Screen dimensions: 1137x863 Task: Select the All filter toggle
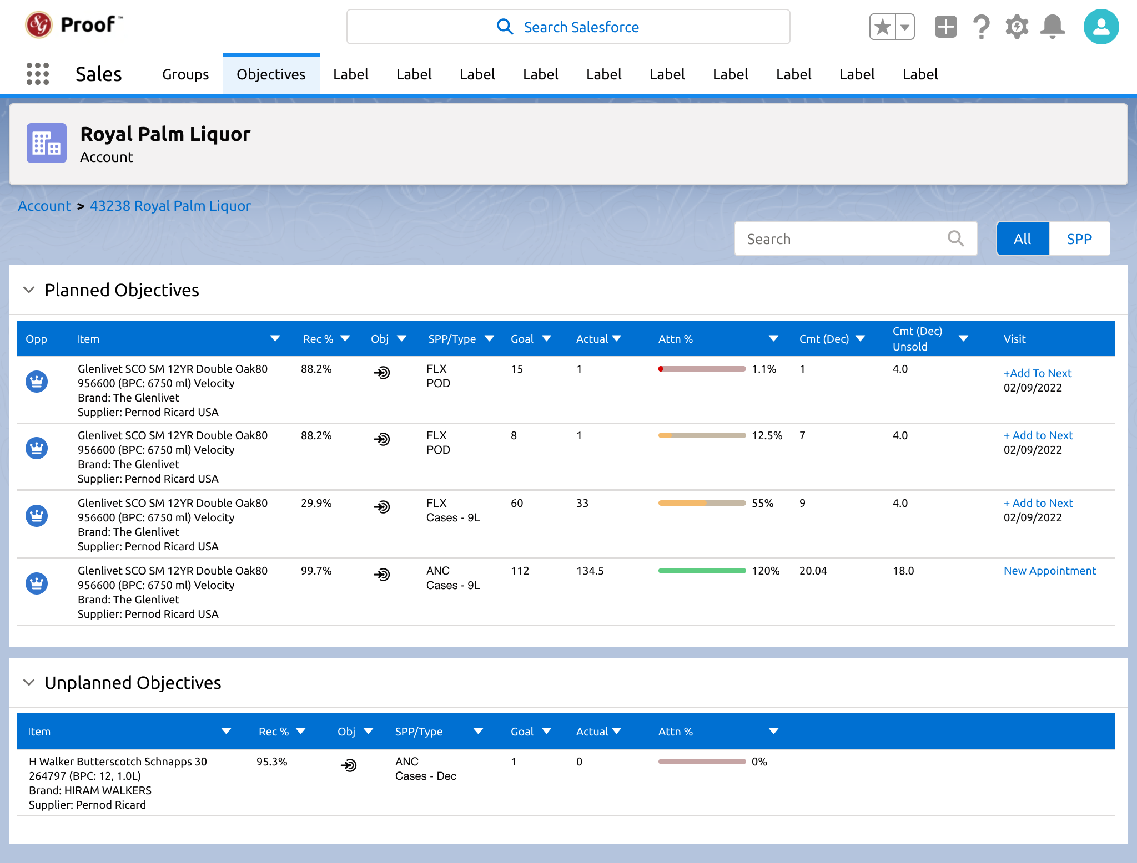click(1022, 239)
